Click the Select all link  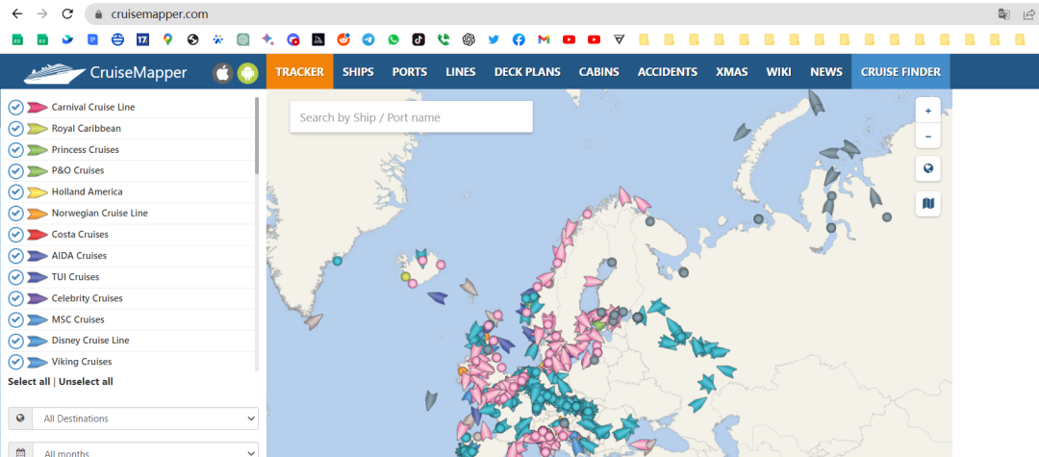click(29, 382)
